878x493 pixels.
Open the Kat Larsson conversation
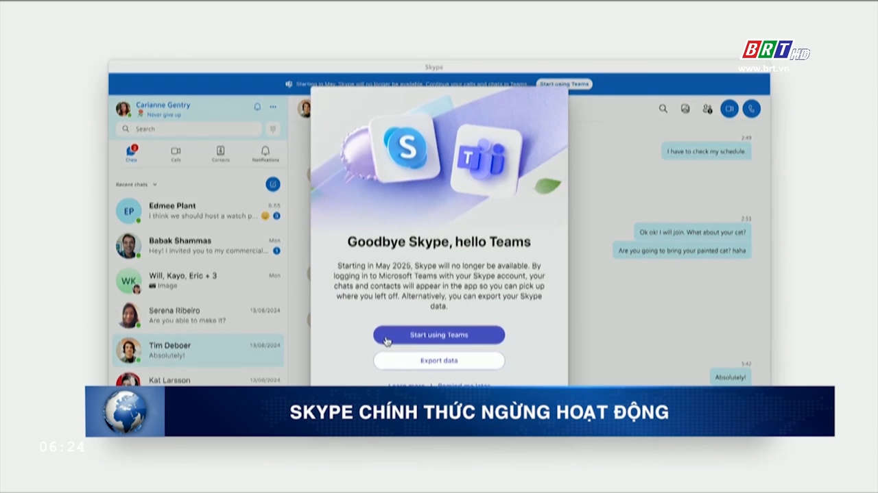tap(198, 379)
